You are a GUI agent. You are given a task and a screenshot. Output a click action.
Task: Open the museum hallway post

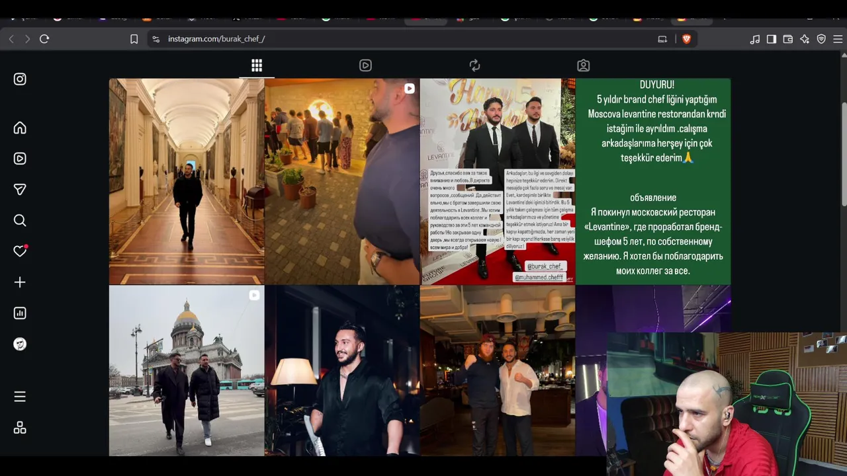pyautogui.click(x=187, y=182)
